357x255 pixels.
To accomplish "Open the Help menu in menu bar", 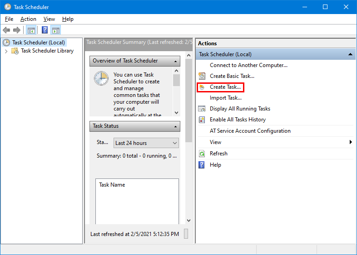I will click(68, 19).
